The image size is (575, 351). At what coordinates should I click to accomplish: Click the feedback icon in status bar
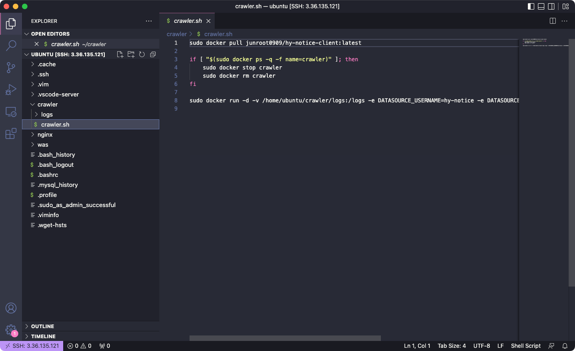[x=551, y=346]
